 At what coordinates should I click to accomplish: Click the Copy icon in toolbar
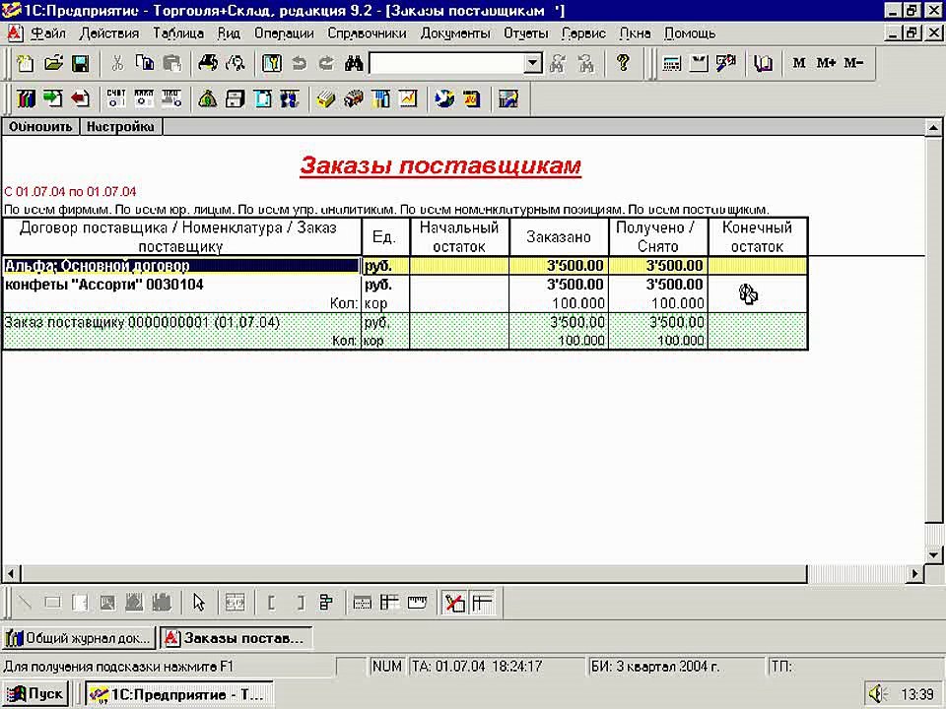[x=145, y=63]
